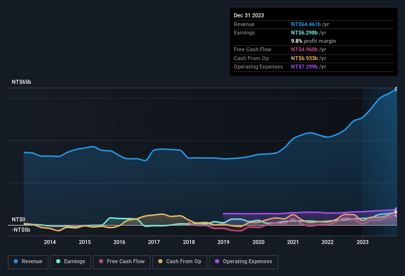
Task: Click the Dec 31 2023 tooltip header
Action: point(249,15)
